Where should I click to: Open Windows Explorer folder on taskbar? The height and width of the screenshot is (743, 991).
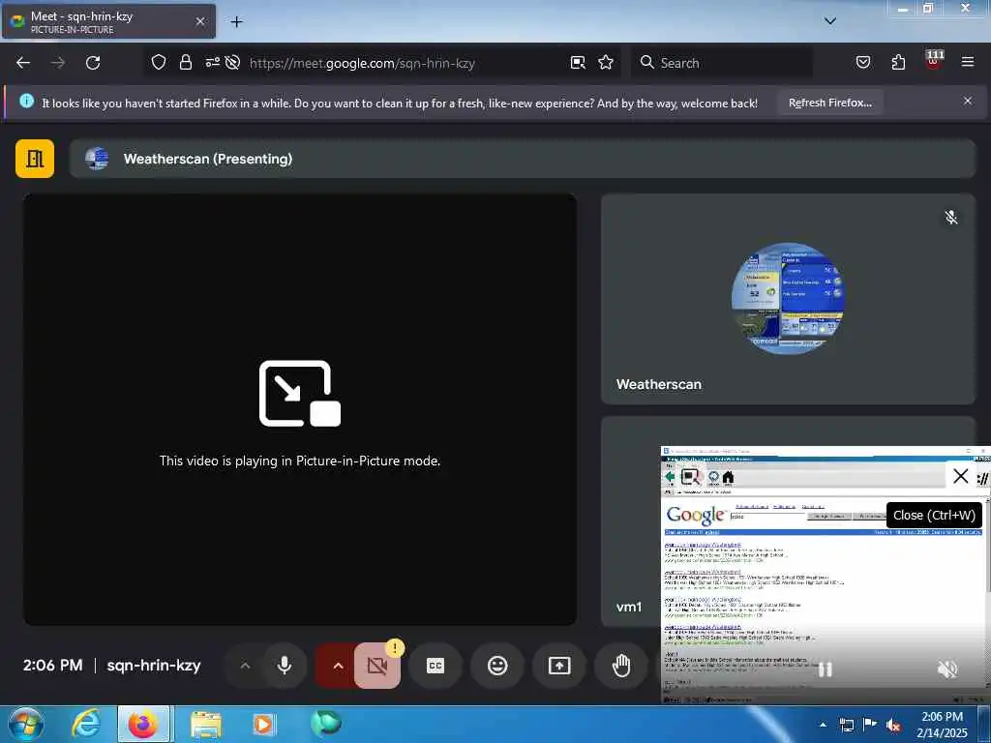pyautogui.click(x=206, y=724)
